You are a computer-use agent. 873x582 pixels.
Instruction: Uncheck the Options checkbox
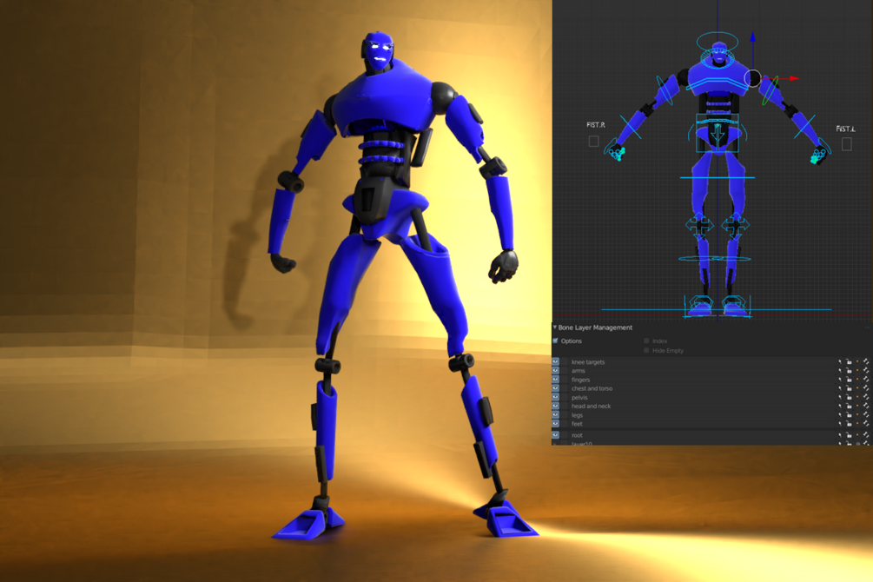coord(555,341)
